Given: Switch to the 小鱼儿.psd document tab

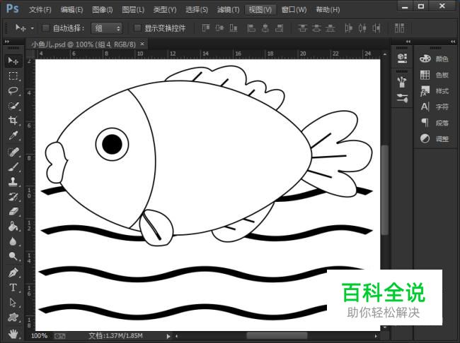Looking at the screenshot, I should pos(84,44).
